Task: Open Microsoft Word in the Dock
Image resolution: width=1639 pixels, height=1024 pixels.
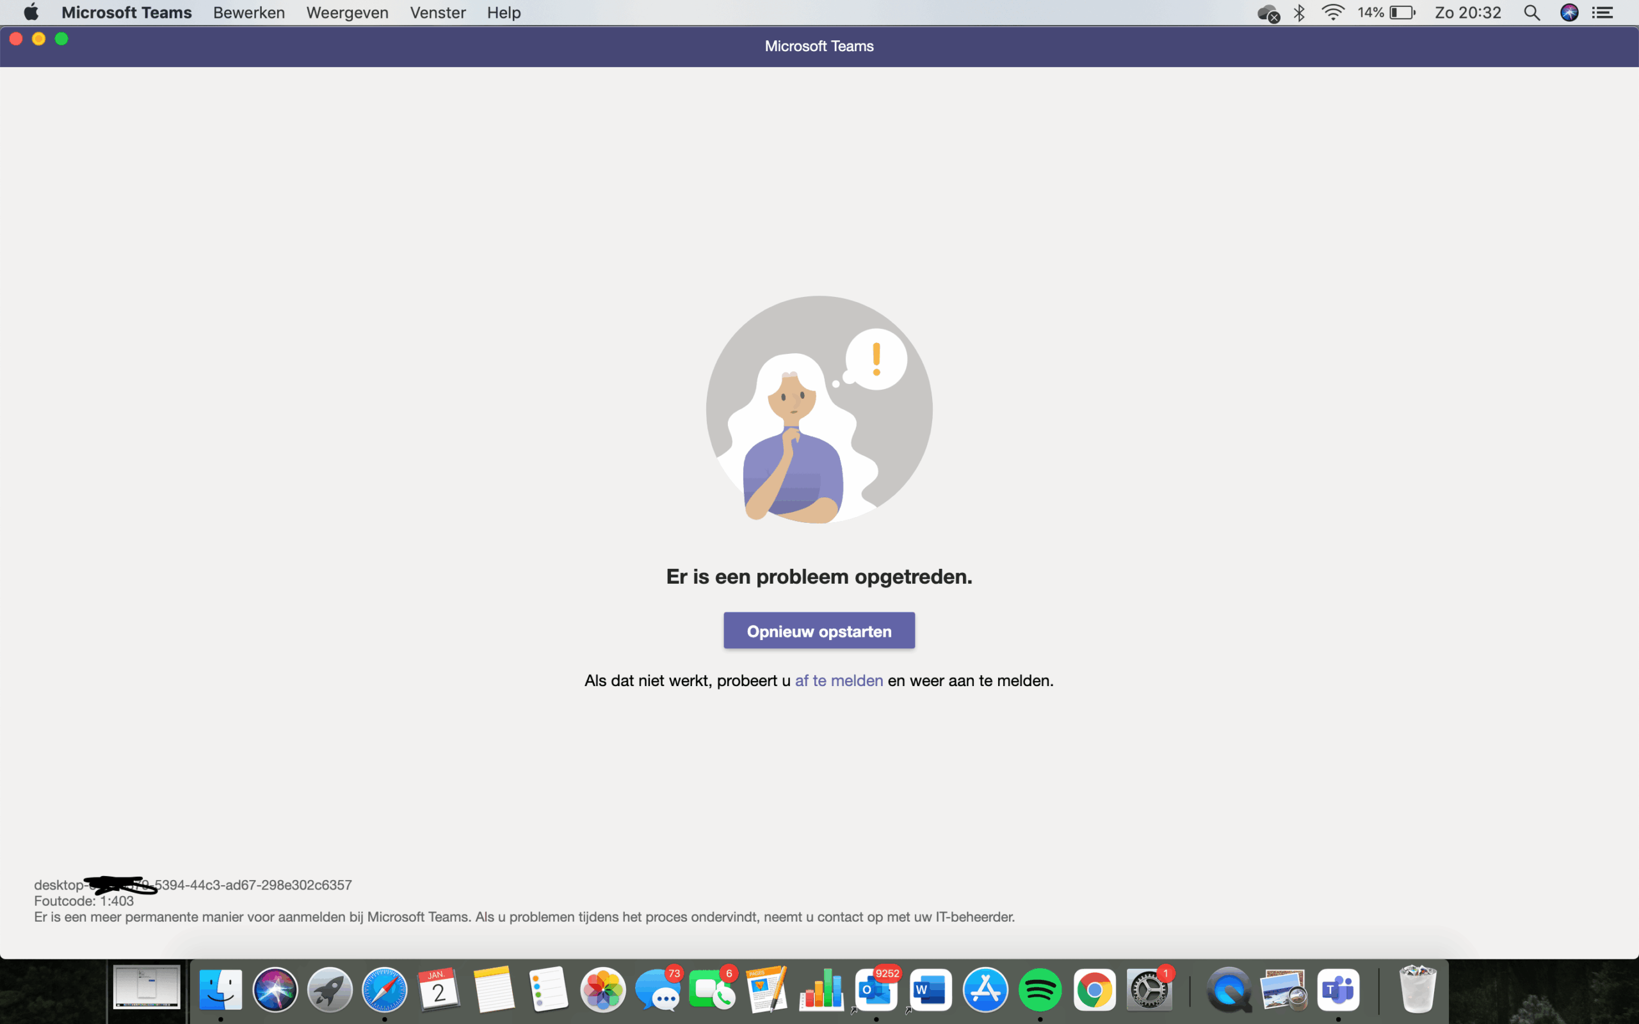Action: click(930, 989)
